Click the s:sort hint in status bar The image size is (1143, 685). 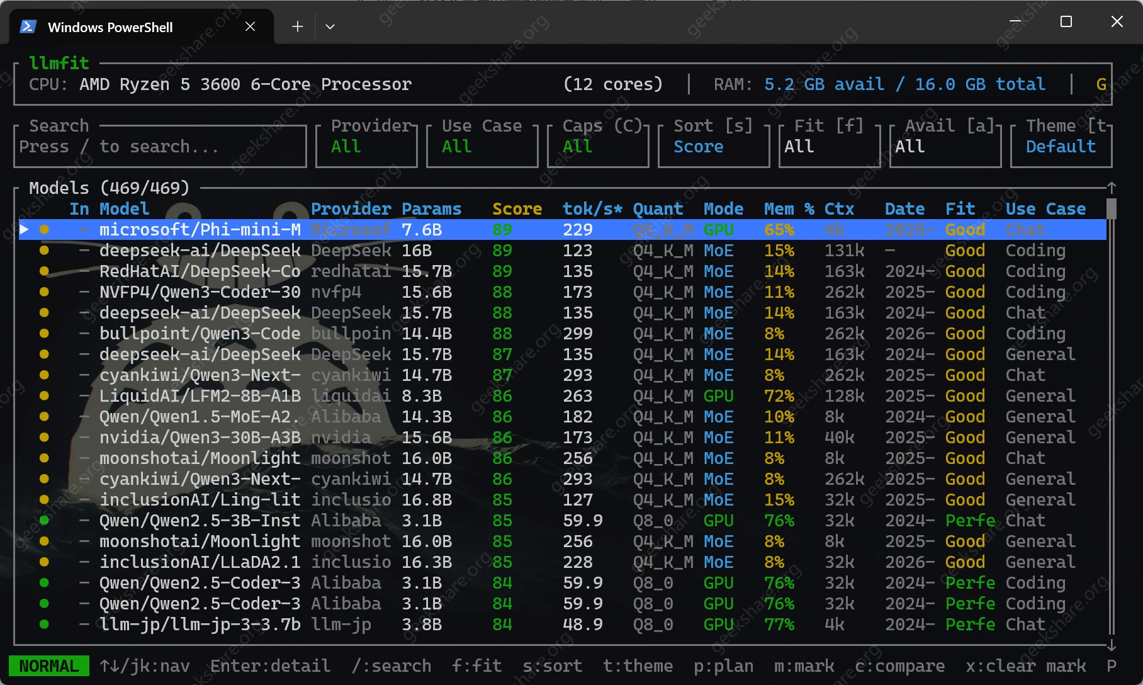tap(553, 666)
